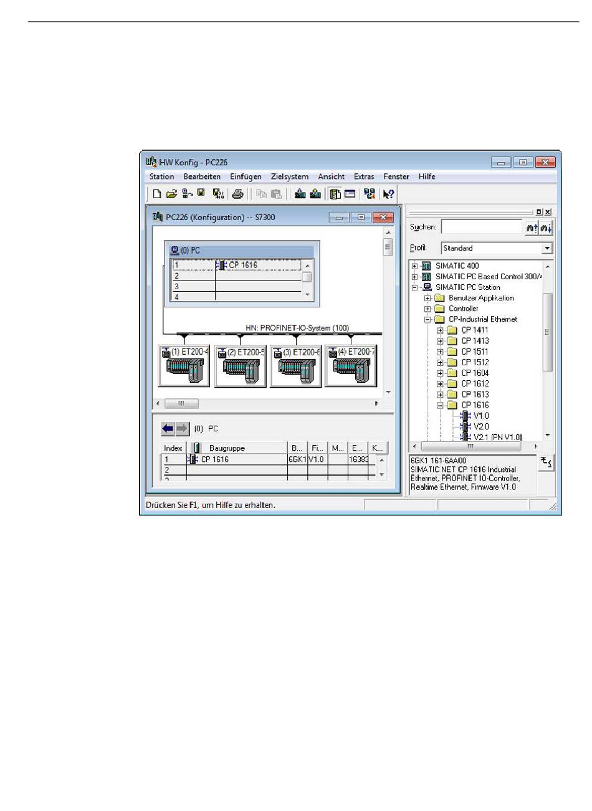This screenshot has width=592, height=811.
Task: Open the Fenster menu
Action: coord(396,176)
